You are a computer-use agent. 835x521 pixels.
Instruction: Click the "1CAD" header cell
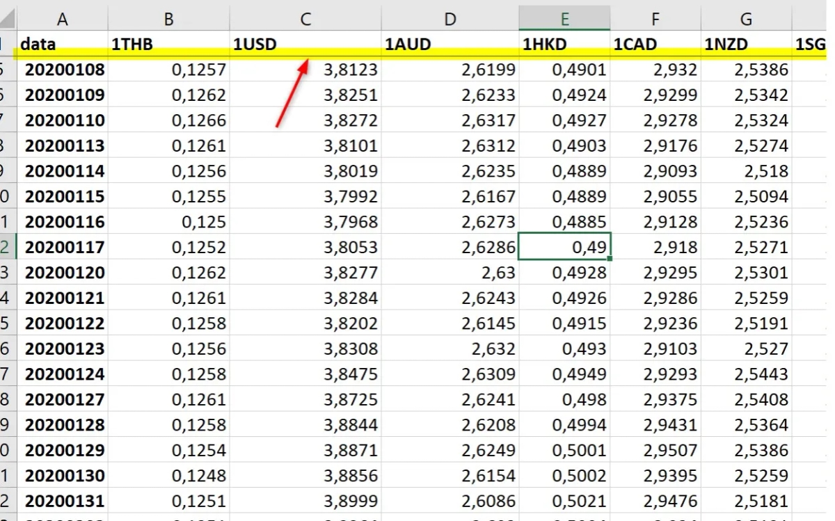tap(655, 45)
